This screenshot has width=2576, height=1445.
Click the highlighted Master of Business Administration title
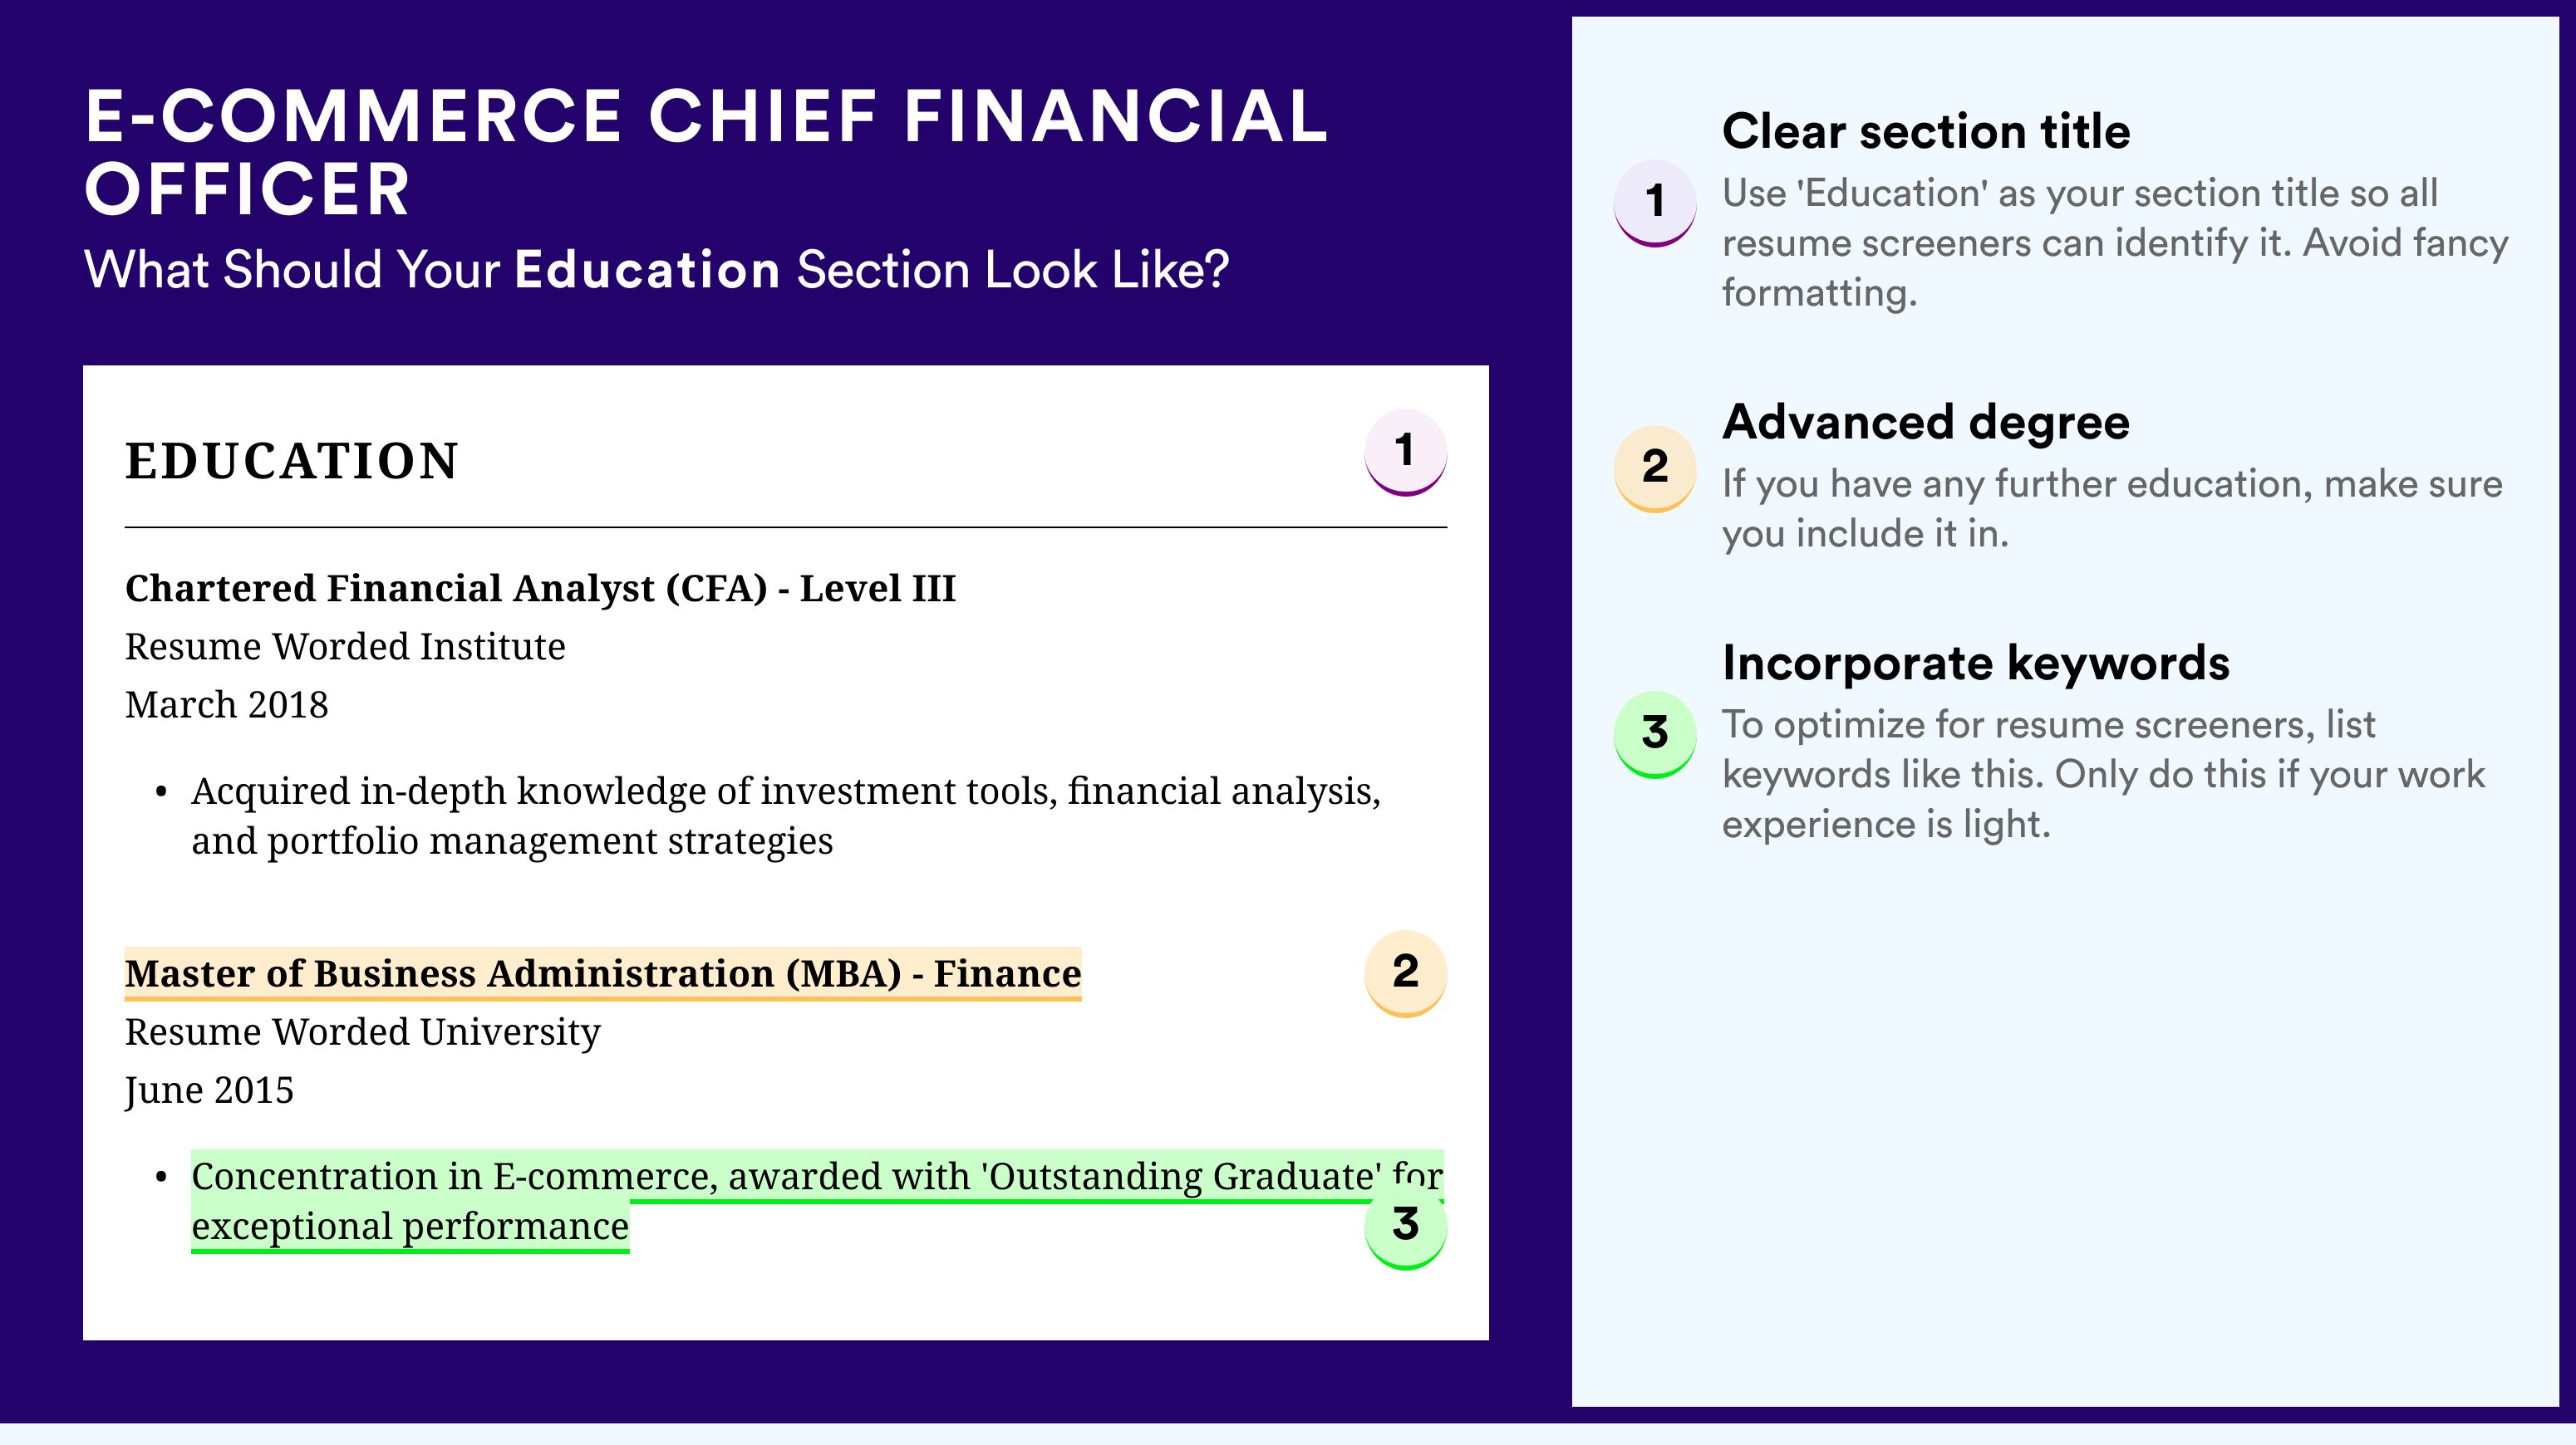[x=603, y=973]
